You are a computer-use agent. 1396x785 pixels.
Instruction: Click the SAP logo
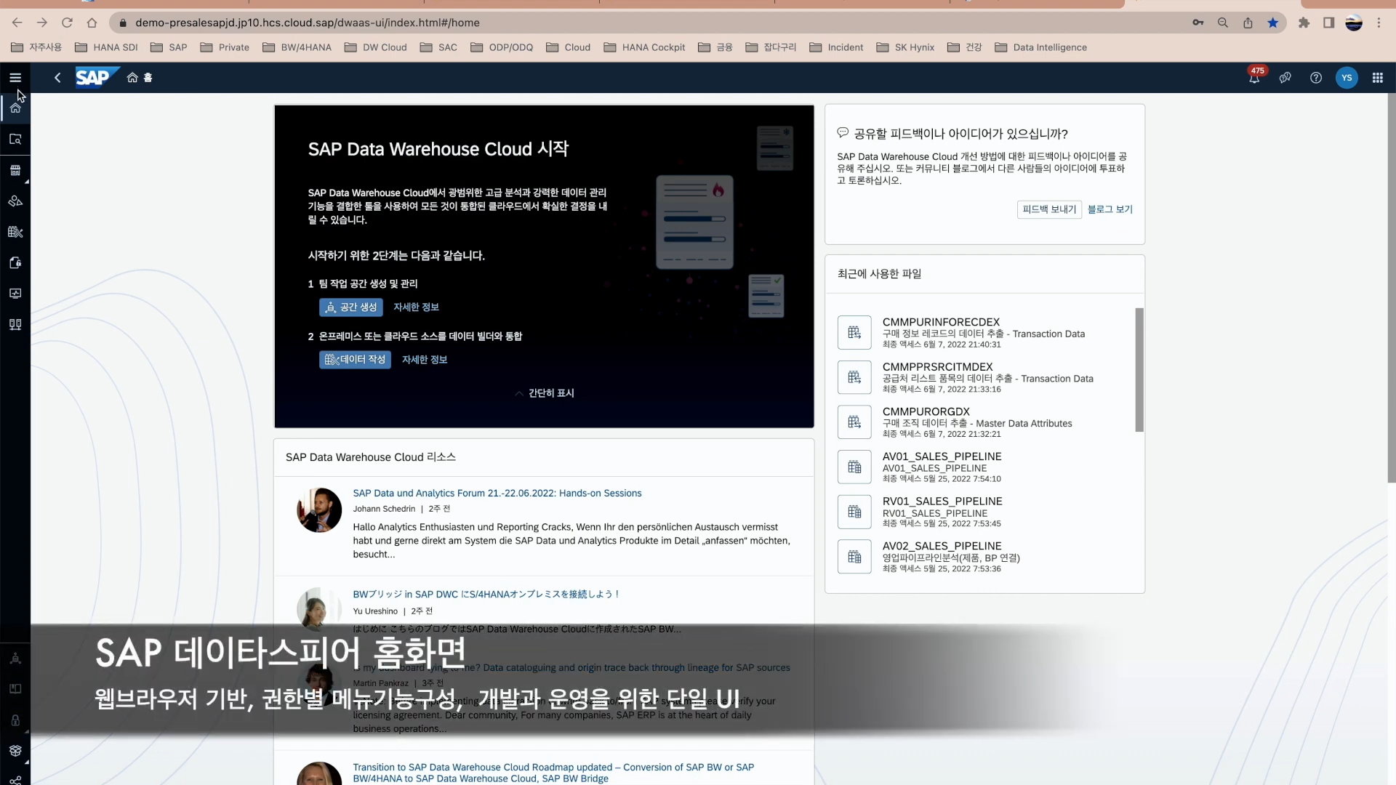pos(96,77)
